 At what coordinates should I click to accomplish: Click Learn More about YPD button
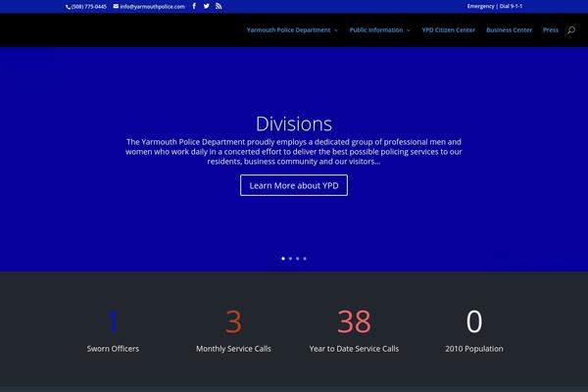[294, 185]
